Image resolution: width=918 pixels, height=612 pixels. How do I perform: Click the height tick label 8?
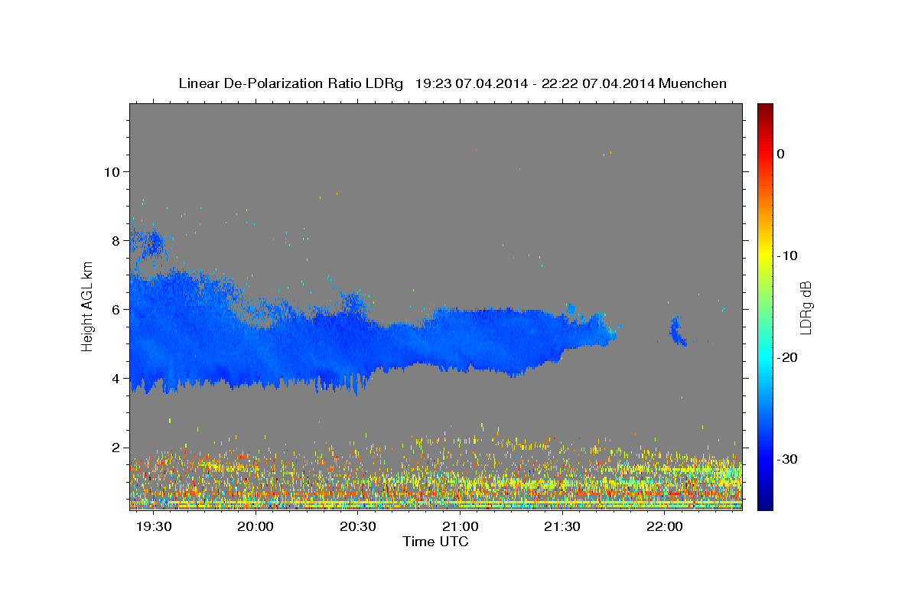(116, 240)
